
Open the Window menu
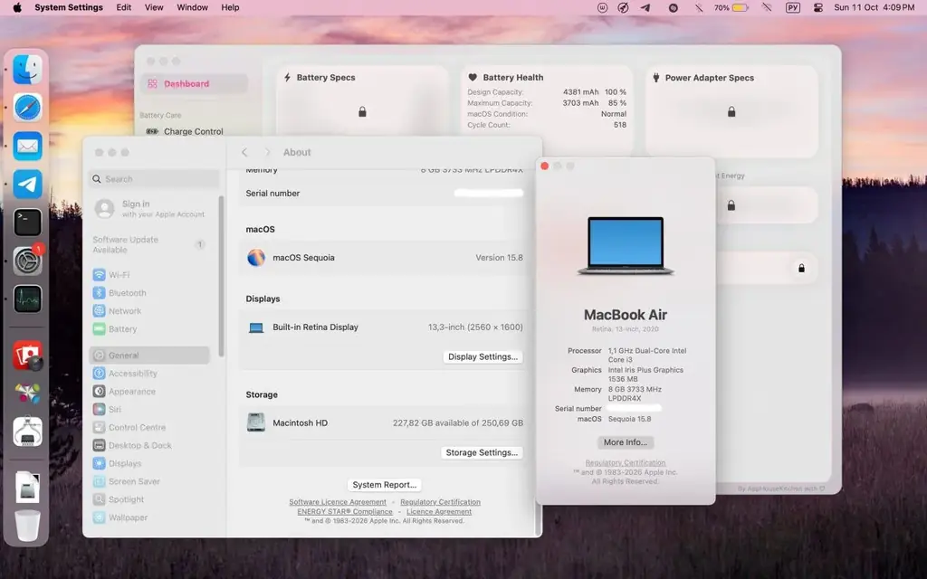click(192, 7)
